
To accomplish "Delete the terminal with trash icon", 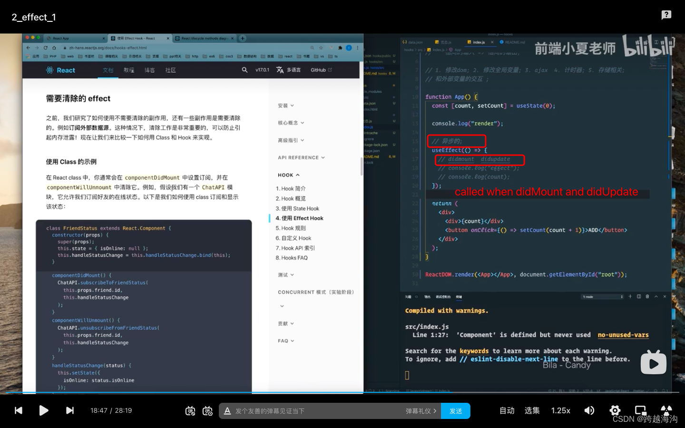I will [x=647, y=296].
